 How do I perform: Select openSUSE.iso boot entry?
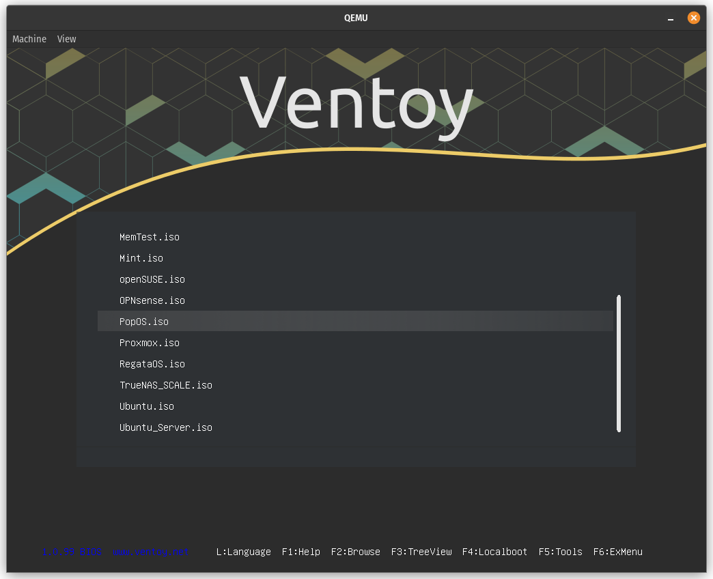(x=355, y=279)
